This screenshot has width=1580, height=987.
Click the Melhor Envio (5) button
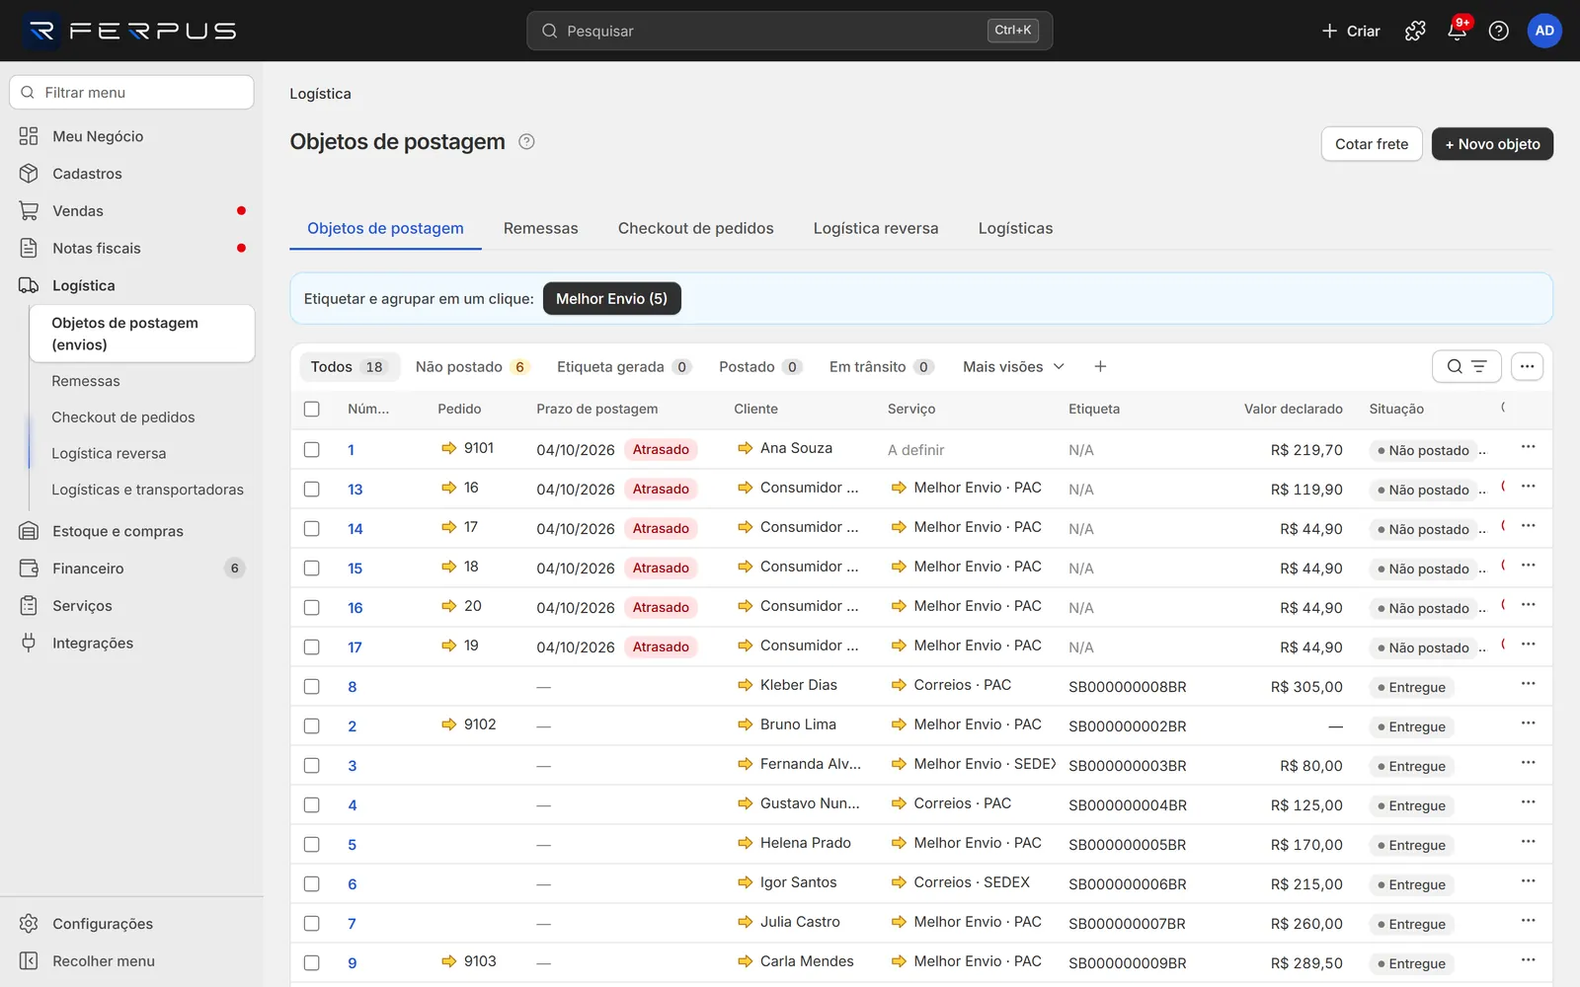611,299
